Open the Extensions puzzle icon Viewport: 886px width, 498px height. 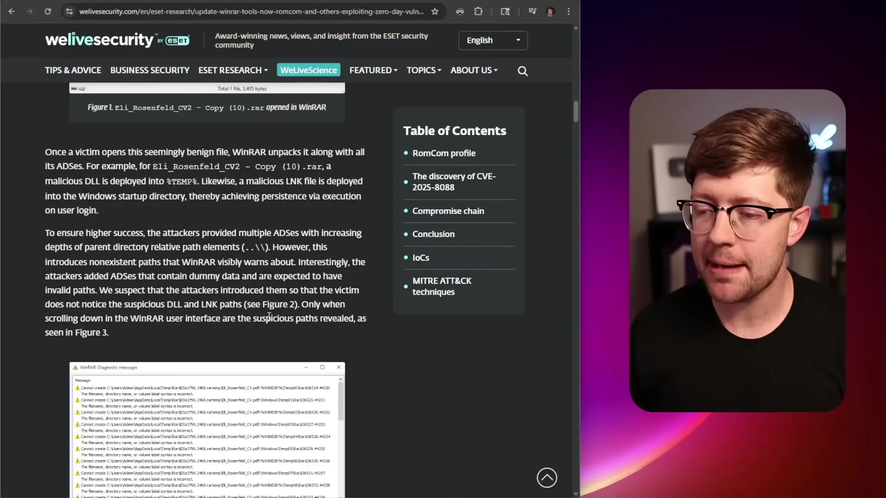(479, 12)
